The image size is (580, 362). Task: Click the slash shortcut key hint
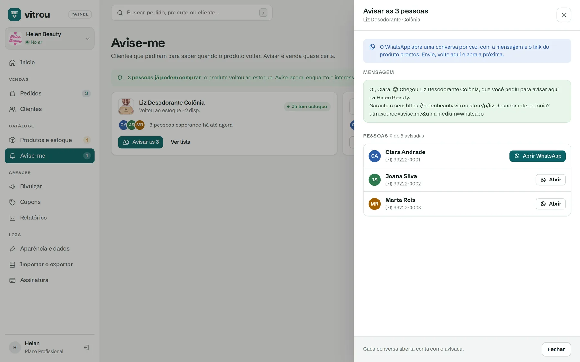[x=263, y=13]
